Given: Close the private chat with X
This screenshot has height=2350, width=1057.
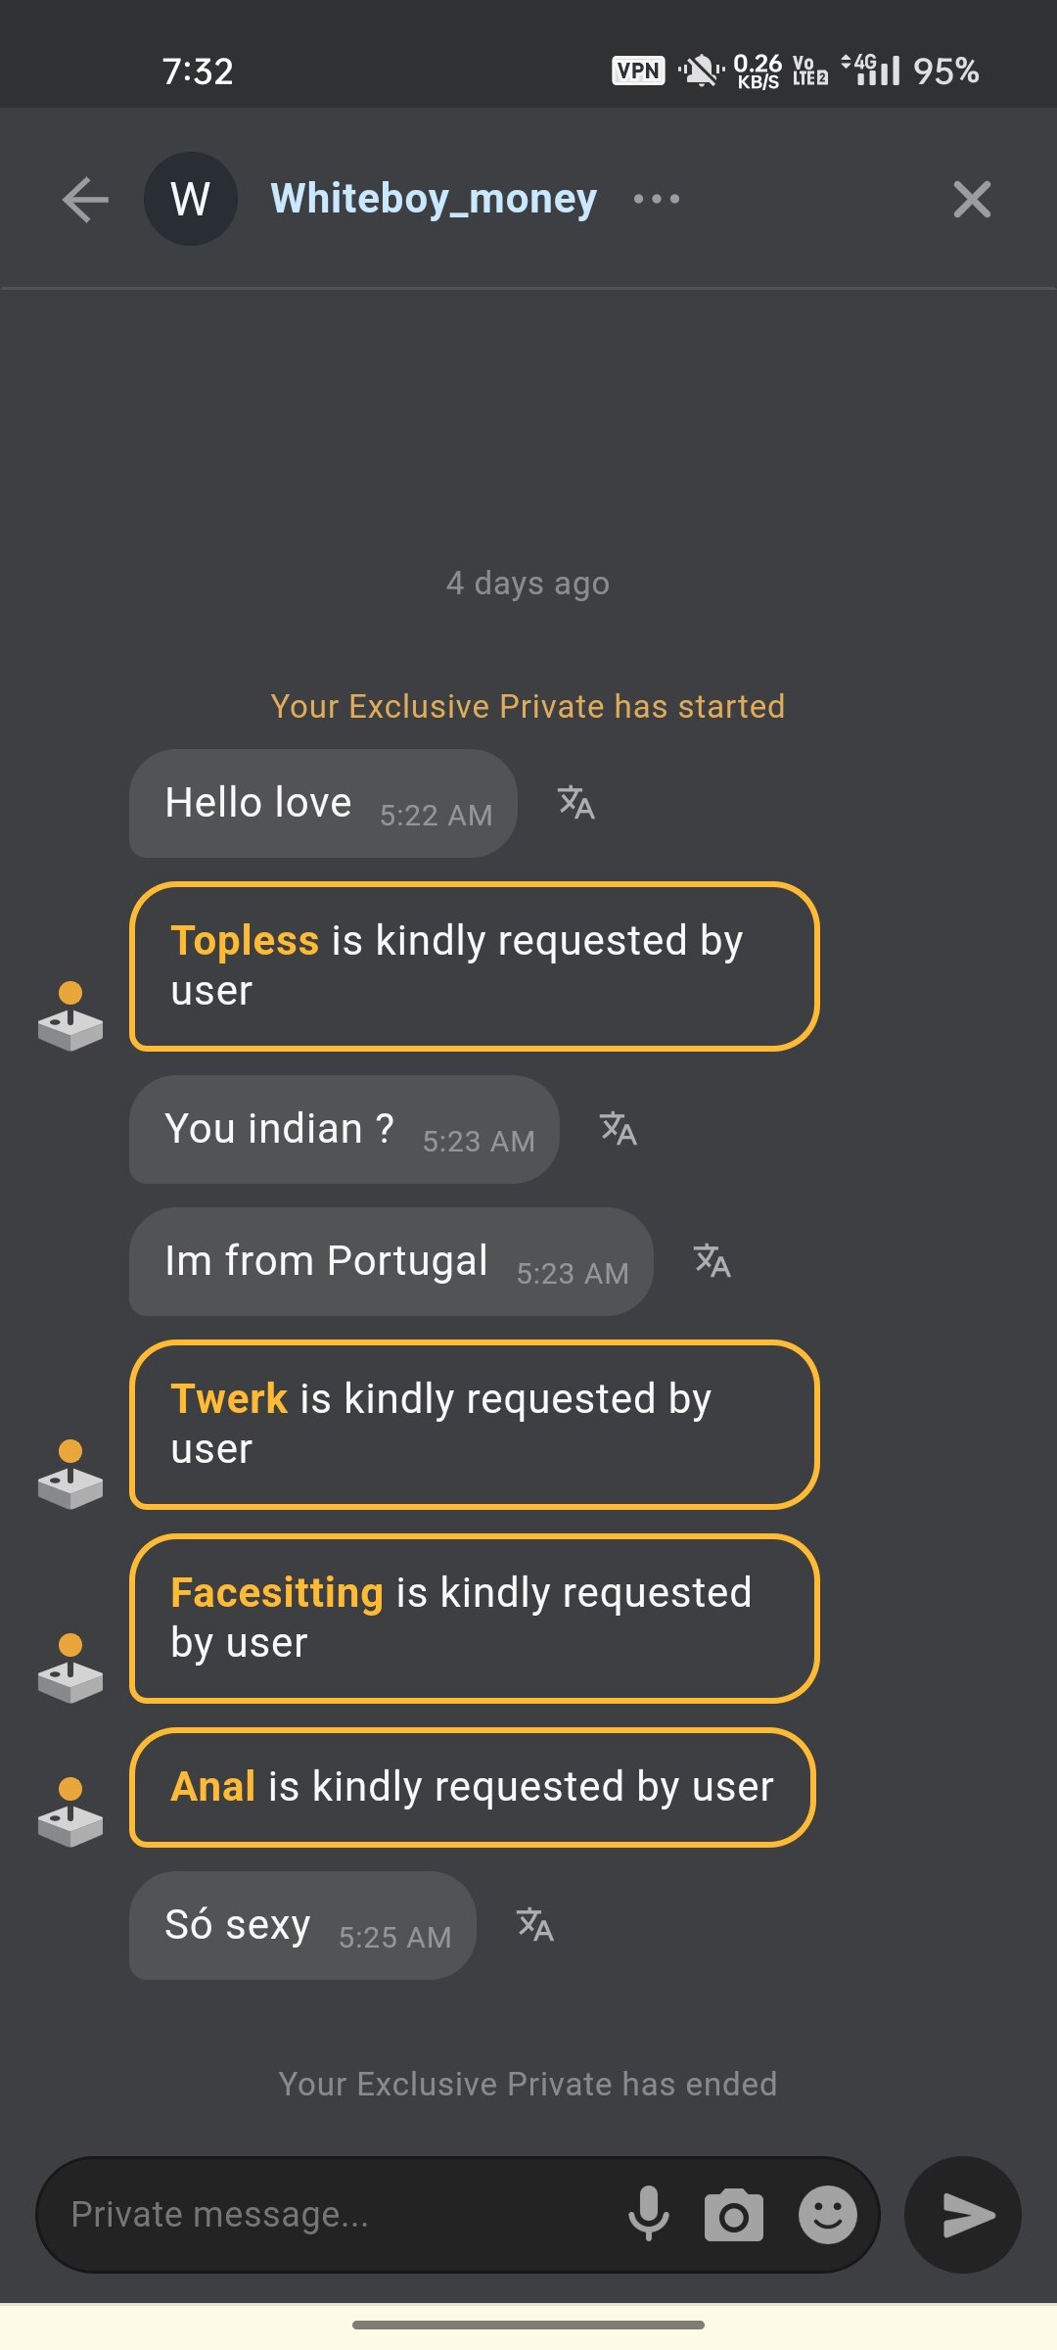Looking at the screenshot, I should pos(972,200).
